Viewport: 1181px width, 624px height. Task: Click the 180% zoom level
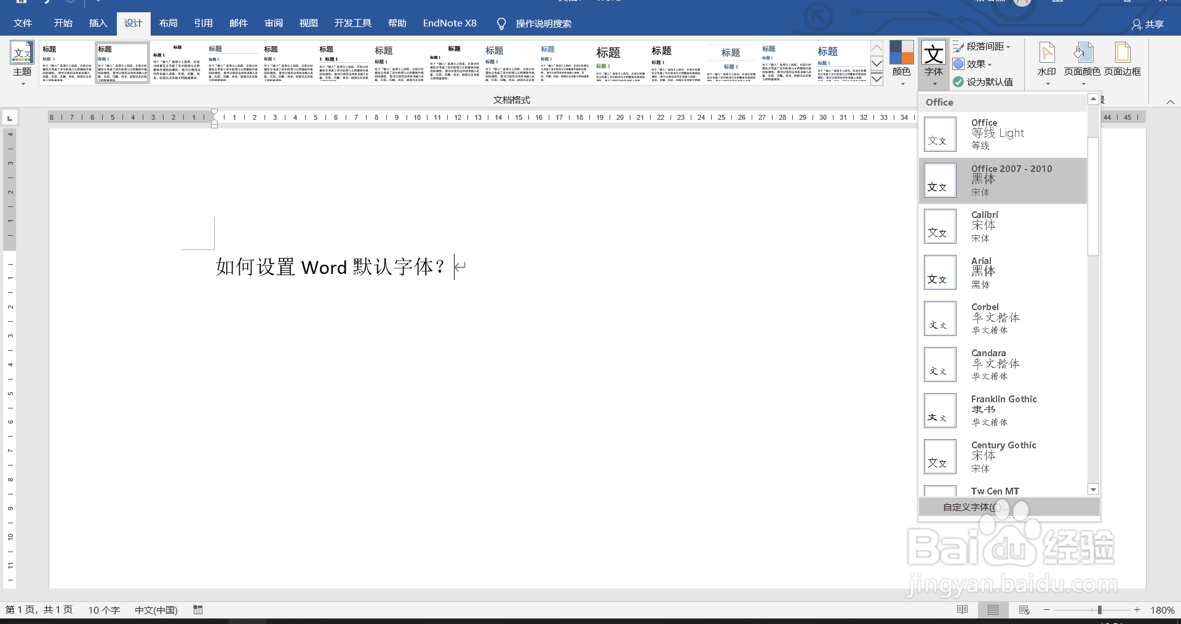pyautogui.click(x=1162, y=610)
